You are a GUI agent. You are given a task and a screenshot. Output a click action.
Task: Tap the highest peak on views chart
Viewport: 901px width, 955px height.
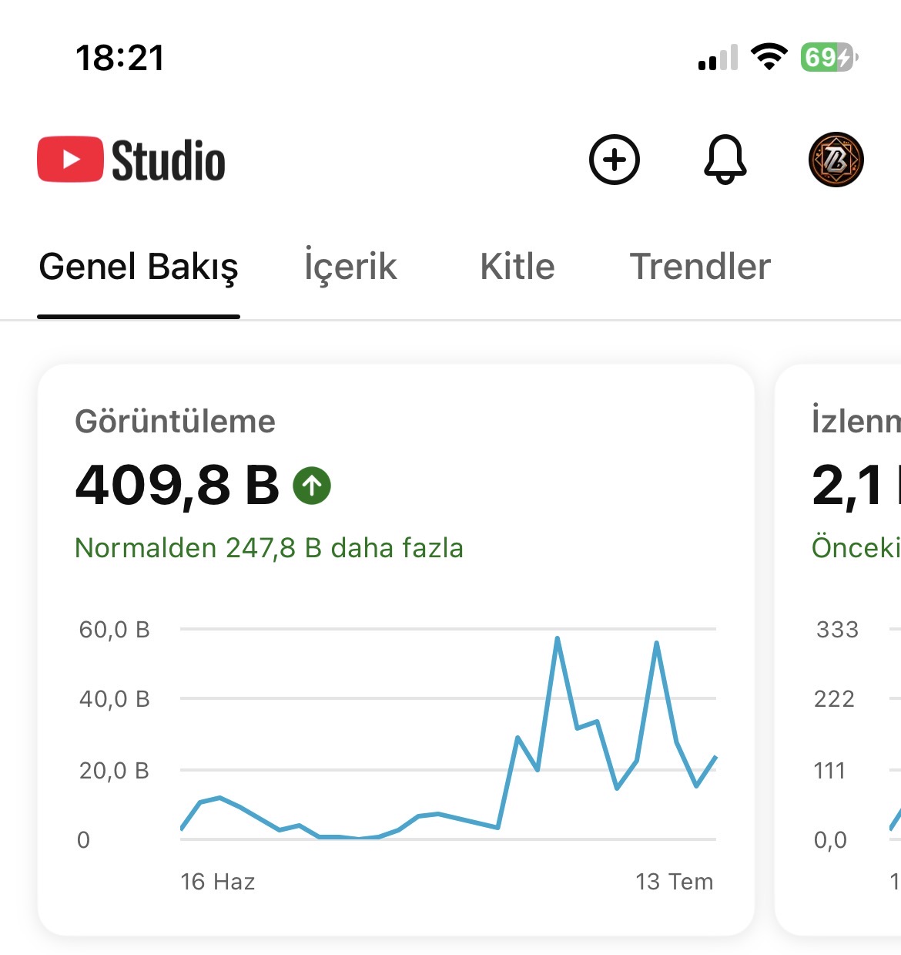tap(557, 638)
